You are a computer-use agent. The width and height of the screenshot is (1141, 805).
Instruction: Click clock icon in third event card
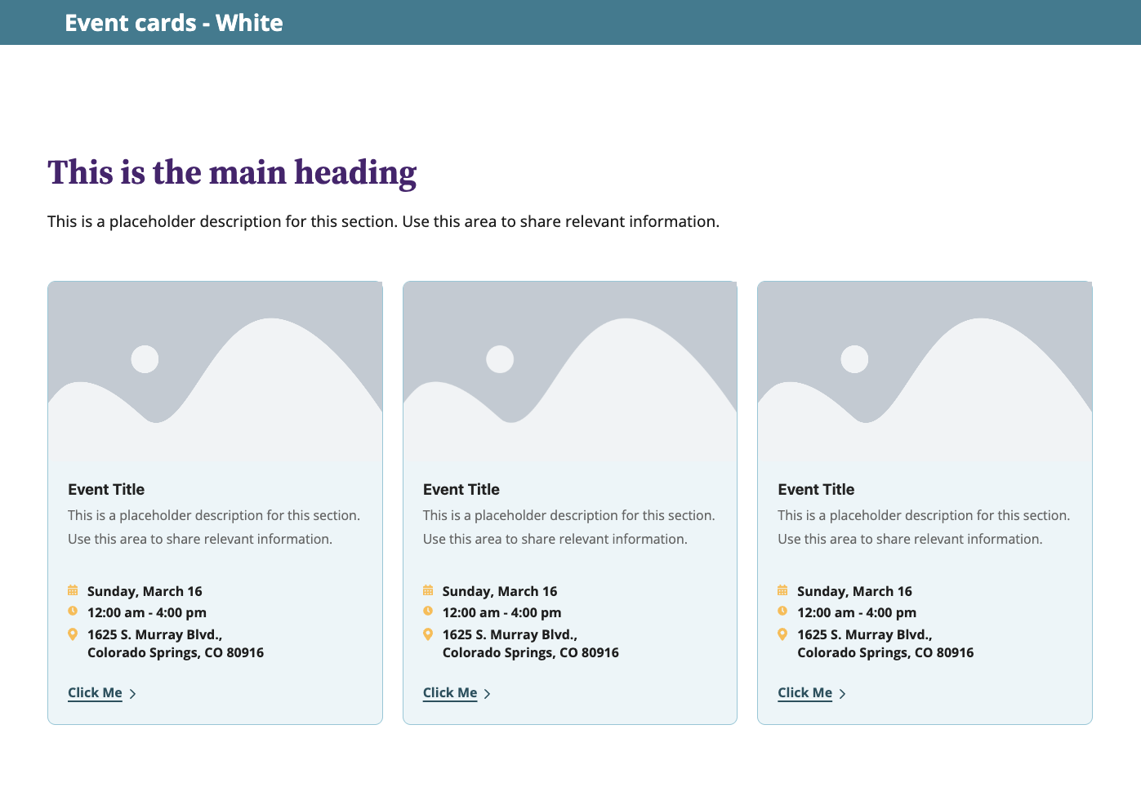coord(782,612)
